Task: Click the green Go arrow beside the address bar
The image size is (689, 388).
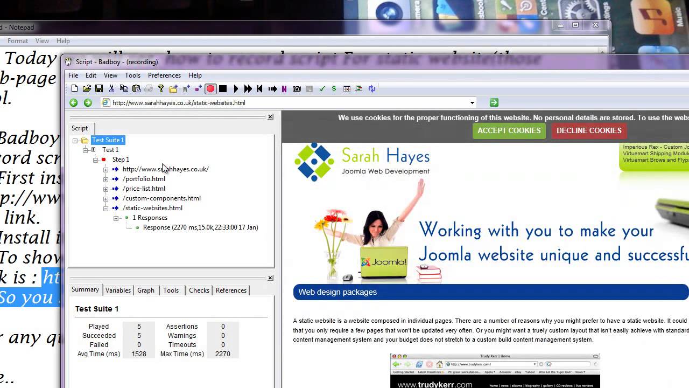Action: [x=494, y=102]
